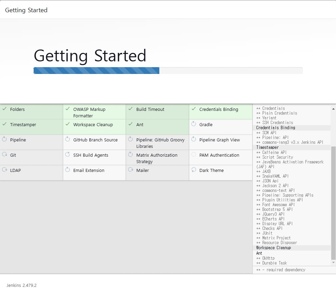Click the 'SSH Build Agents' plugin name
The image size is (336, 294).
pos(91,155)
